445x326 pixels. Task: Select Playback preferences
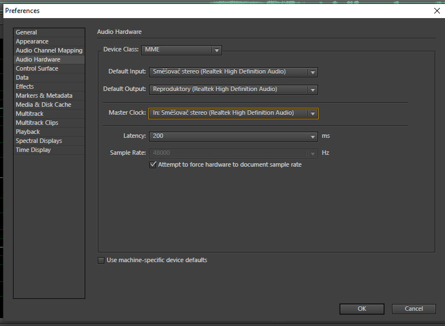[28, 132]
